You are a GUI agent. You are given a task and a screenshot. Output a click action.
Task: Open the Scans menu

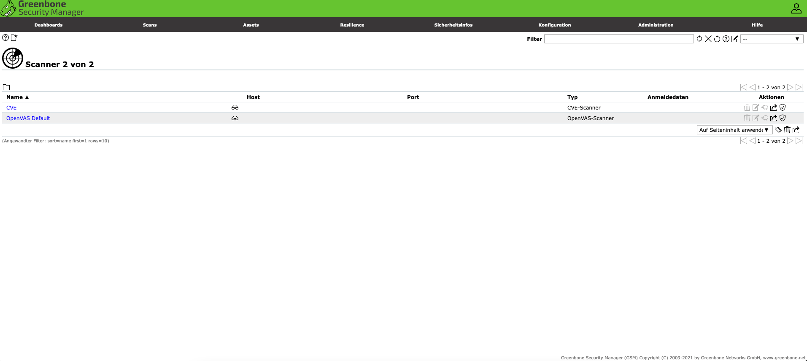pyautogui.click(x=149, y=25)
